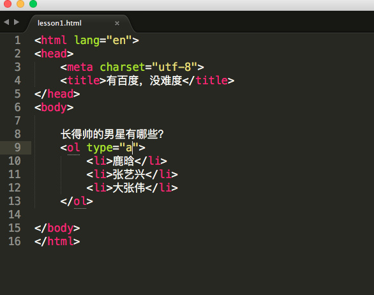Click line number 8 in gutter
374x295 pixels.
tap(17, 134)
